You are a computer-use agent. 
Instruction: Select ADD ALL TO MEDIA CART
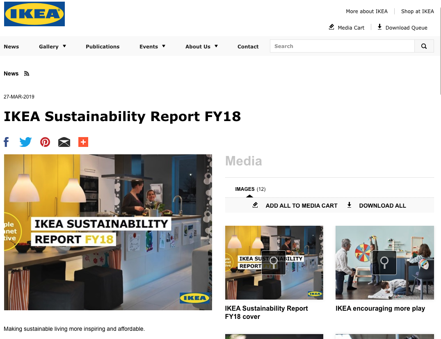click(302, 205)
